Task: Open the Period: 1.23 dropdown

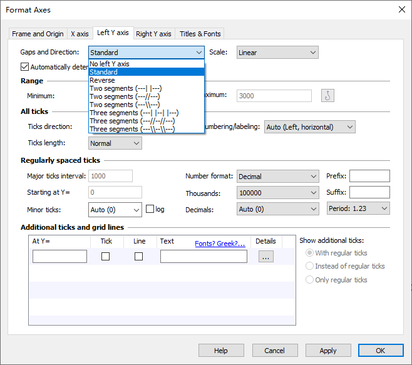Action: (x=358, y=208)
